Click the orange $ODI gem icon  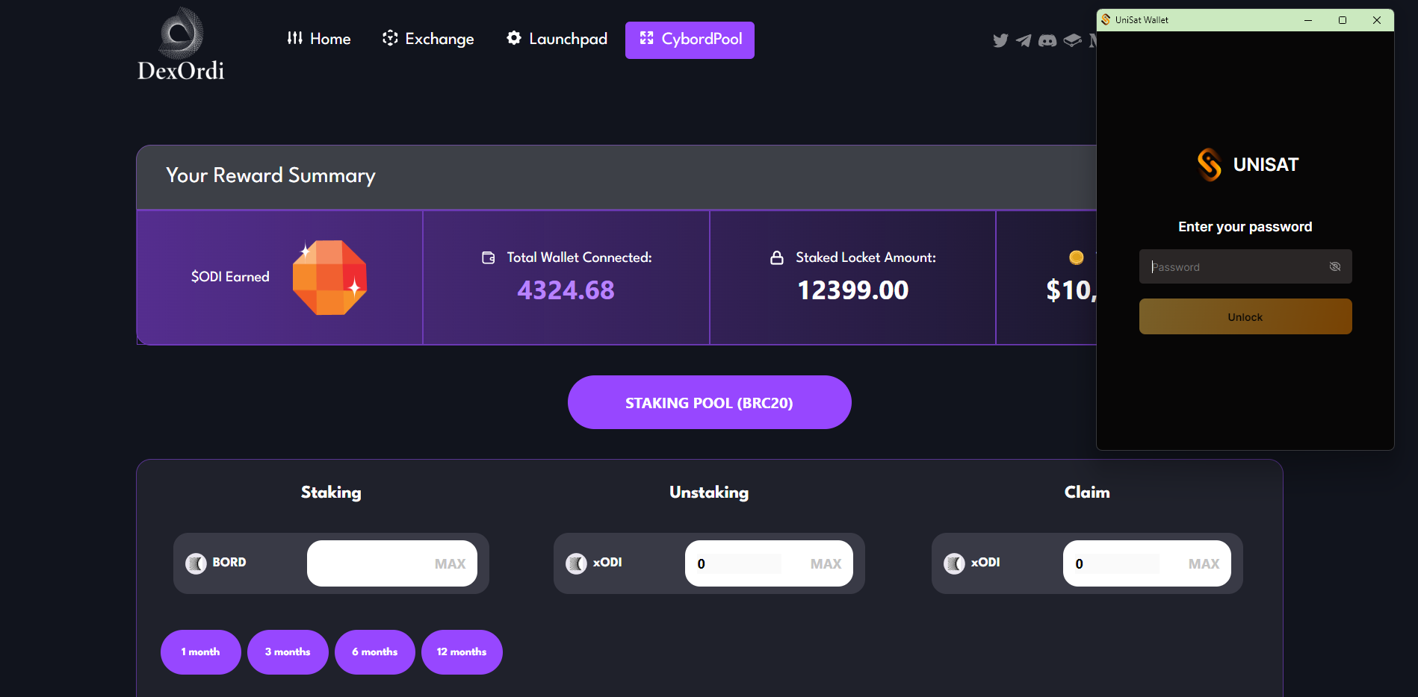click(329, 278)
